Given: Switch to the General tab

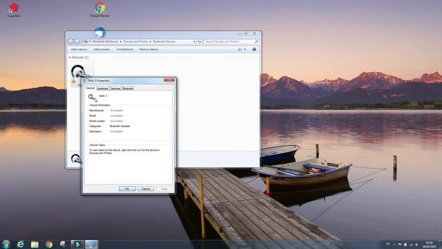Looking at the screenshot, I should coord(90,88).
